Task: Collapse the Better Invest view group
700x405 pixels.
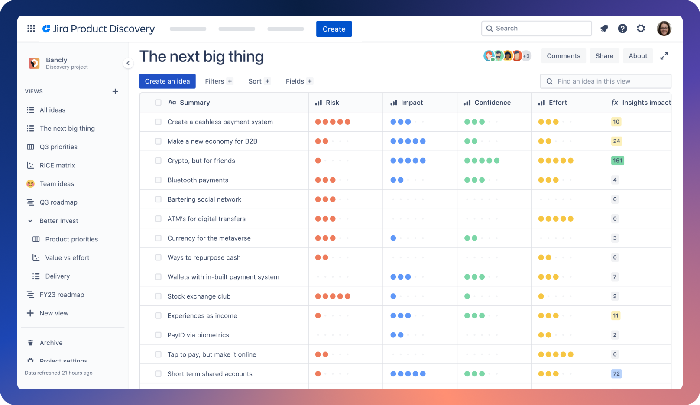Action: (30, 221)
